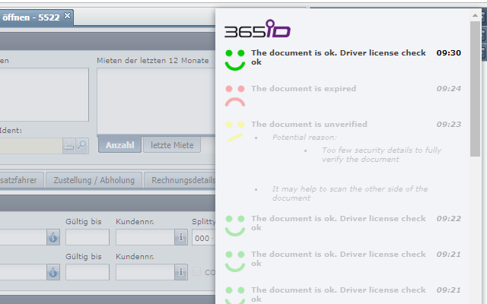Click the green smiley for the 09:22 scan
Viewport: 487px width, 304px height.
point(235,226)
